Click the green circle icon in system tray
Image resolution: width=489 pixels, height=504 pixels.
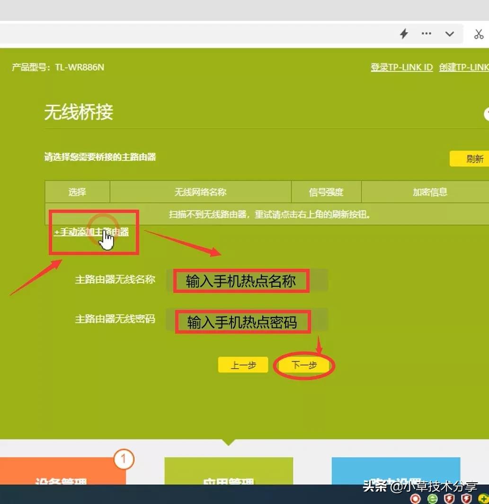click(x=433, y=498)
